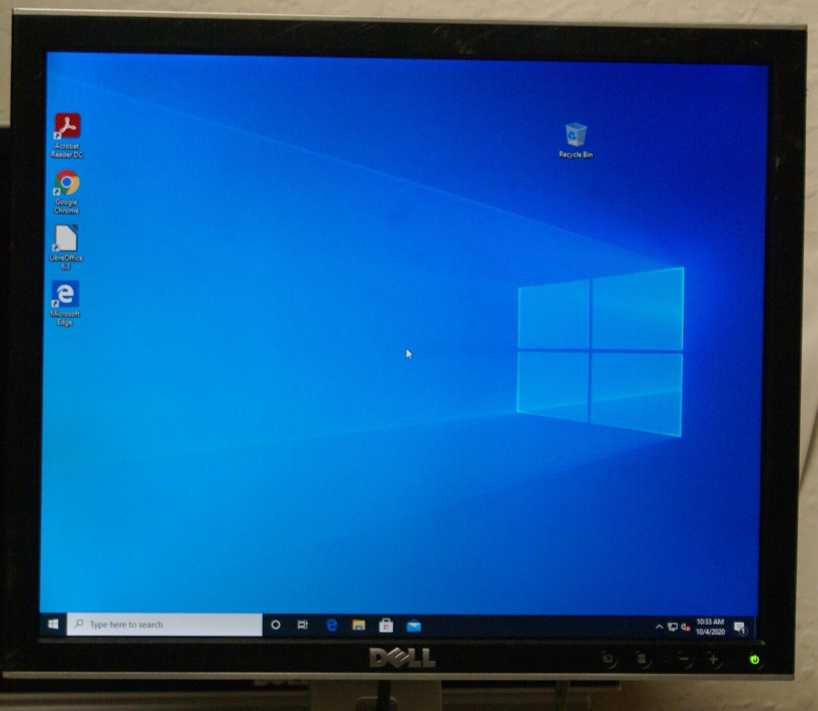The height and width of the screenshot is (711, 818).
Task: Open File Explorer from the taskbar
Action: (359, 625)
